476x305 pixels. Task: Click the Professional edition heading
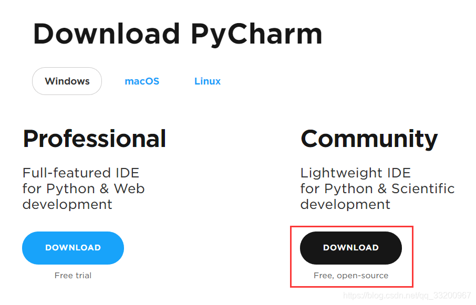[95, 139]
